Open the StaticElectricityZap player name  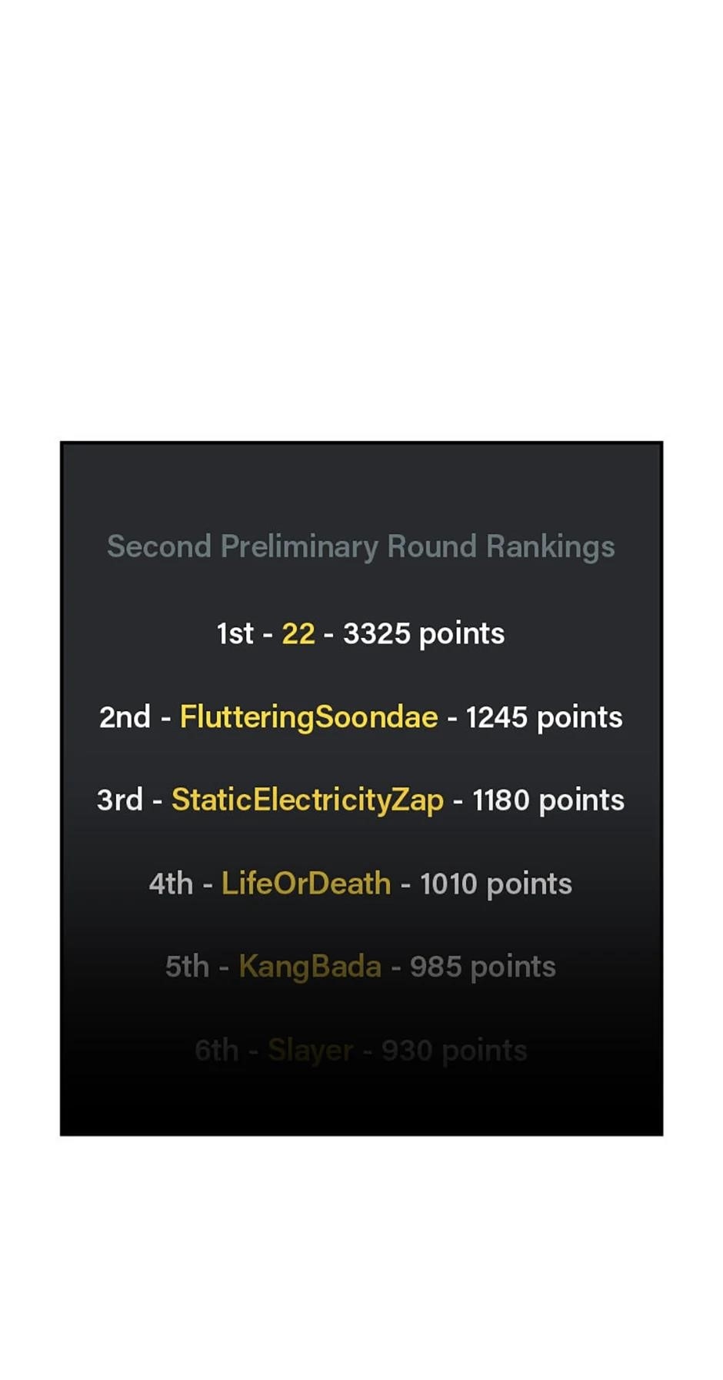click(307, 800)
